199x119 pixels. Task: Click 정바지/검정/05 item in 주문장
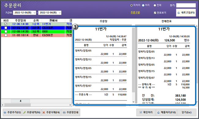(83, 51)
